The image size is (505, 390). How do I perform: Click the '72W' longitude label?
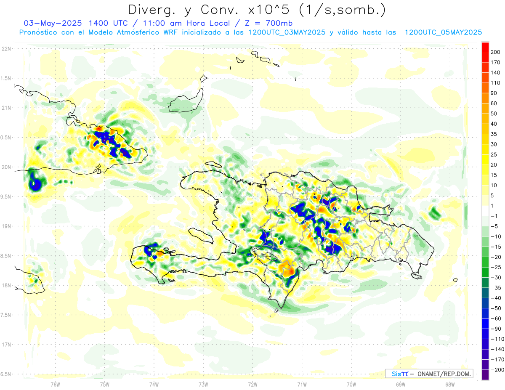pyautogui.click(x=252, y=385)
